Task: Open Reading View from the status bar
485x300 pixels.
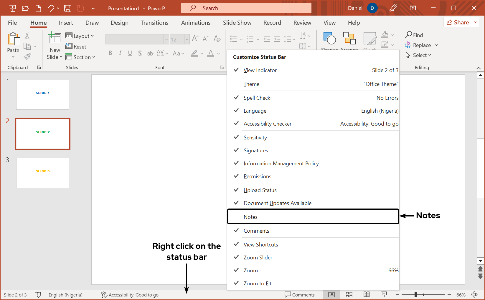Action: point(366,294)
